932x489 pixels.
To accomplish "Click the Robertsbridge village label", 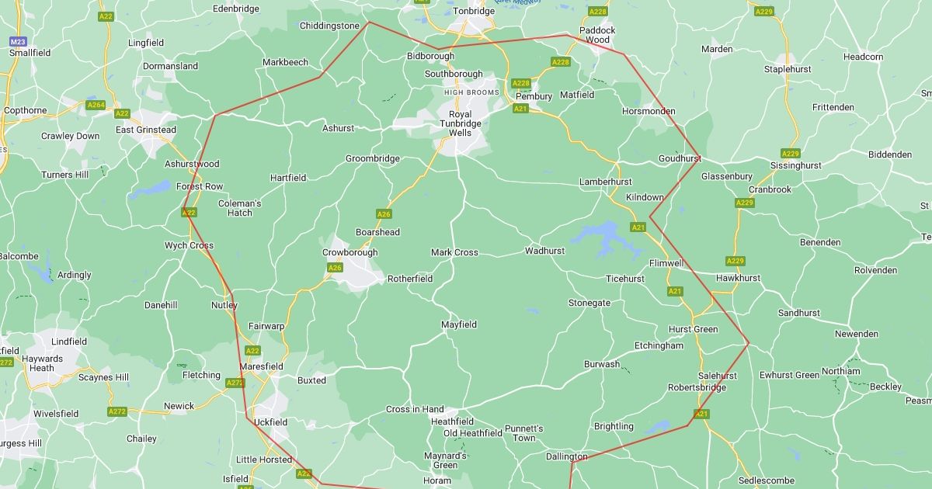I will coord(697,387).
